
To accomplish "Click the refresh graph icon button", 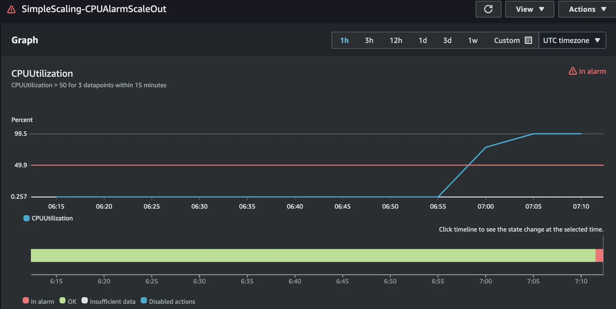I will click(488, 9).
